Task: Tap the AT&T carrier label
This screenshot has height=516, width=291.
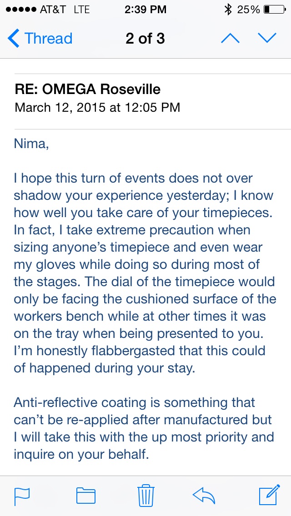Action: point(53,10)
